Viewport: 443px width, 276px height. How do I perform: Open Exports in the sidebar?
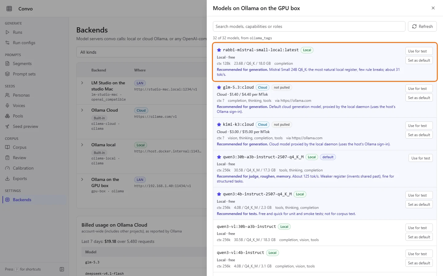point(34,178)
